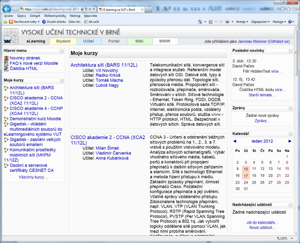Click the page vertical scrollbar thumb
This screenshot has width=300, height=243.
point(296,52)
